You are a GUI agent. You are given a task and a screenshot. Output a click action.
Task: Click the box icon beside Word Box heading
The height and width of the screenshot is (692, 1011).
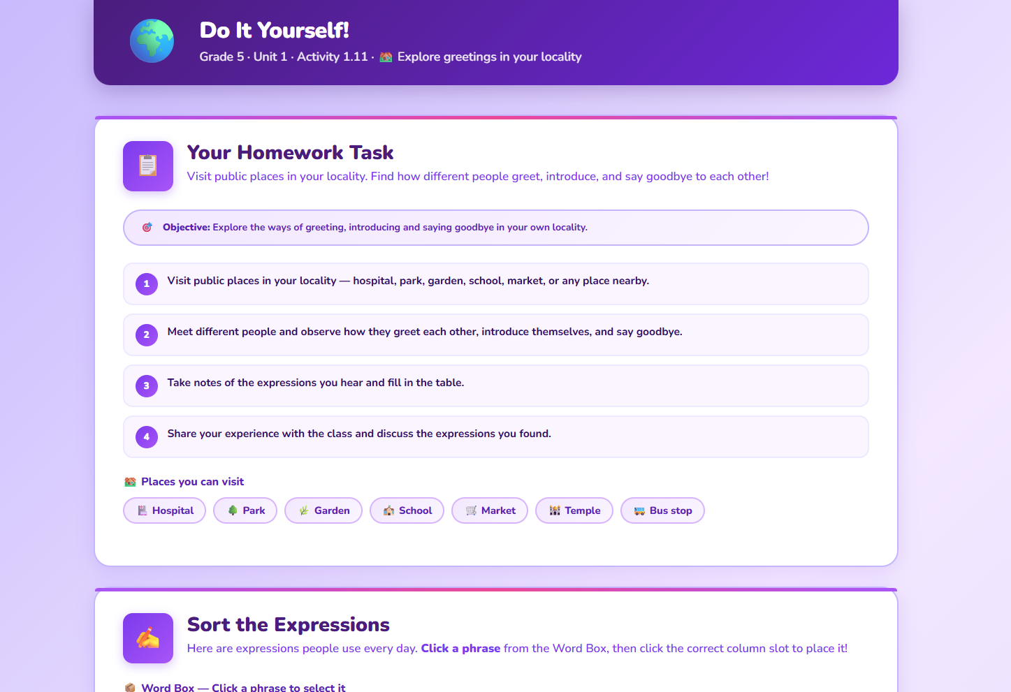[x=130, y=688]
